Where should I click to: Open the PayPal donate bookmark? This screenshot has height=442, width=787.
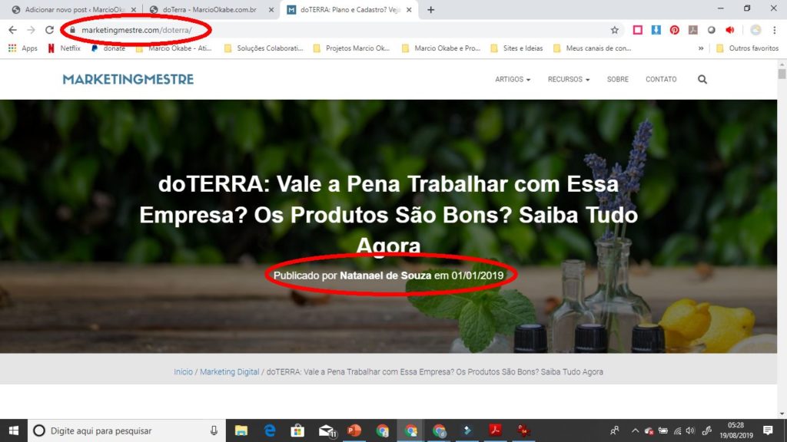pyautogui.click(x=108, y=48)
